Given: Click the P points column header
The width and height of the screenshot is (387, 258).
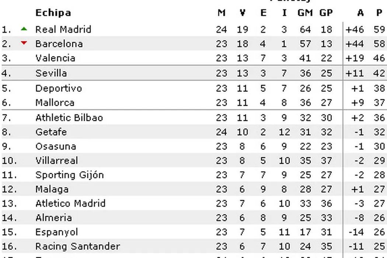Looking at the screenshot, I should (x=379, y=13).
